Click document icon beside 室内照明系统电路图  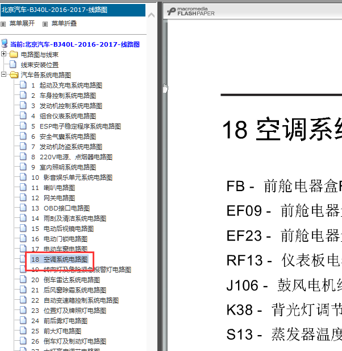(x=23, y=167)
